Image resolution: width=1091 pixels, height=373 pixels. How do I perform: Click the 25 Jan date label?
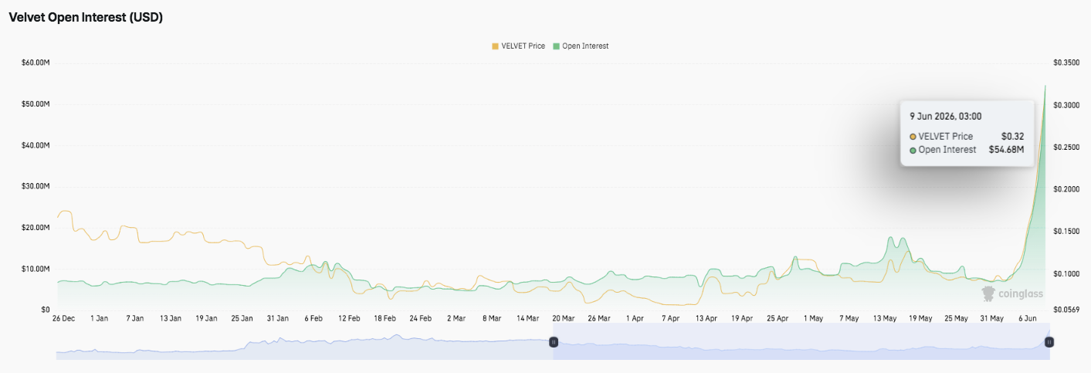click(x=242, y=318)
